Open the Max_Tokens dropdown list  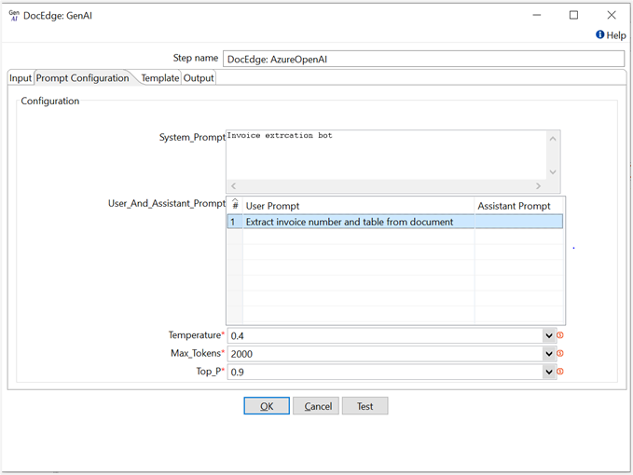[548, 354]
